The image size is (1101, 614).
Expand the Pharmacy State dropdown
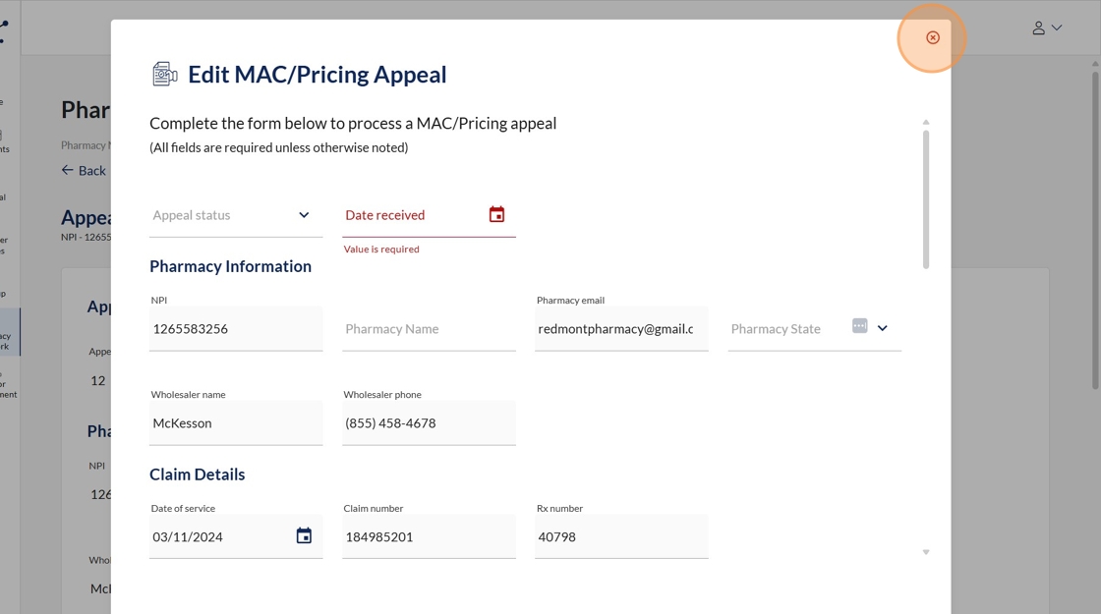(882, 328)
